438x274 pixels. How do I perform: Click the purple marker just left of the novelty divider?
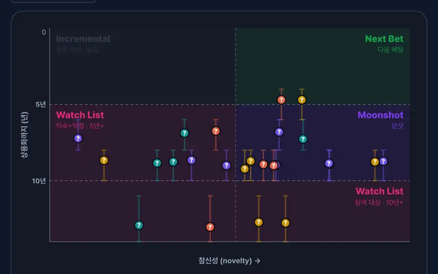pos(226,165)
